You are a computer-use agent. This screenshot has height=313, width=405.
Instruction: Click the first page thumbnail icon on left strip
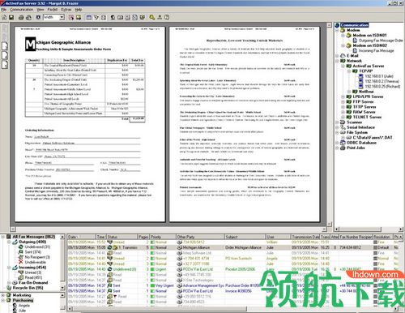click(x=5, y=46)
